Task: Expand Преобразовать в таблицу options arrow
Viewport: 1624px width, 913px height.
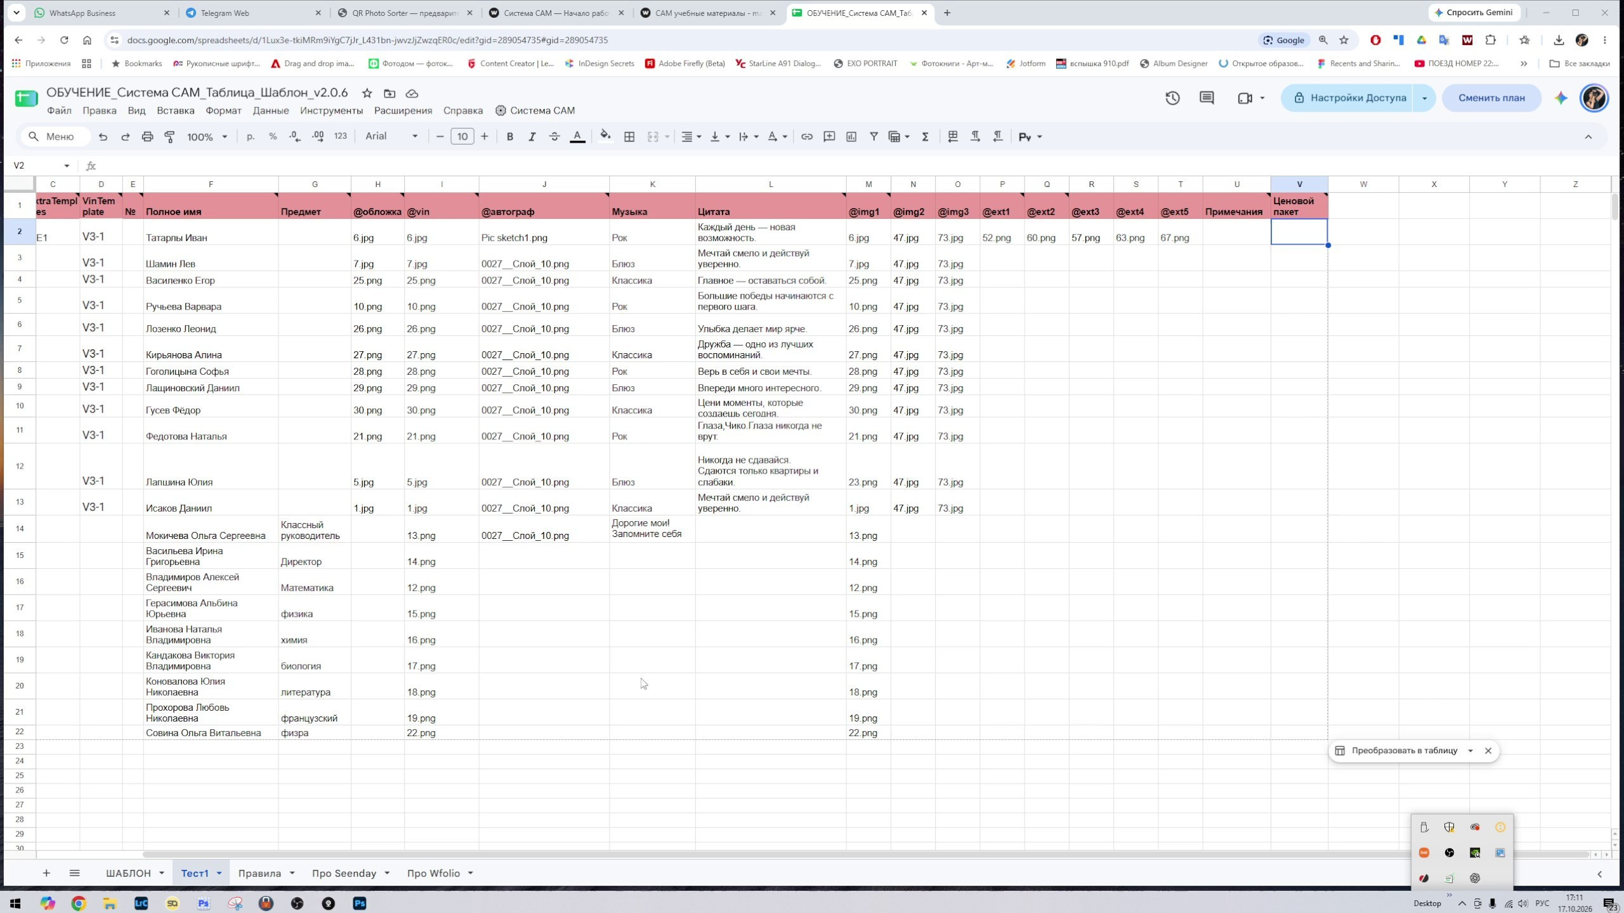Action: tap(1470, 751)
